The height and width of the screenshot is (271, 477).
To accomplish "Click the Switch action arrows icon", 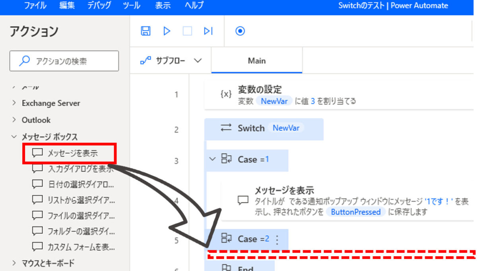I will (226, 128).
